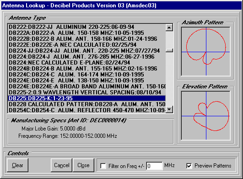Uncheck the Preview Patterns checkbox
The height and width of the screenshot is (179, 243).
click(189, 166)
